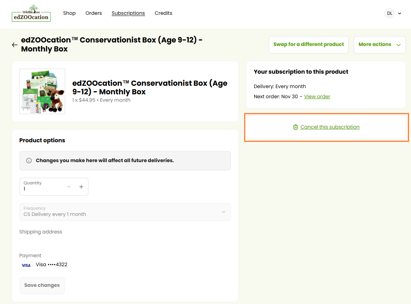Decrease quantity with minus button

click(69, 187)
